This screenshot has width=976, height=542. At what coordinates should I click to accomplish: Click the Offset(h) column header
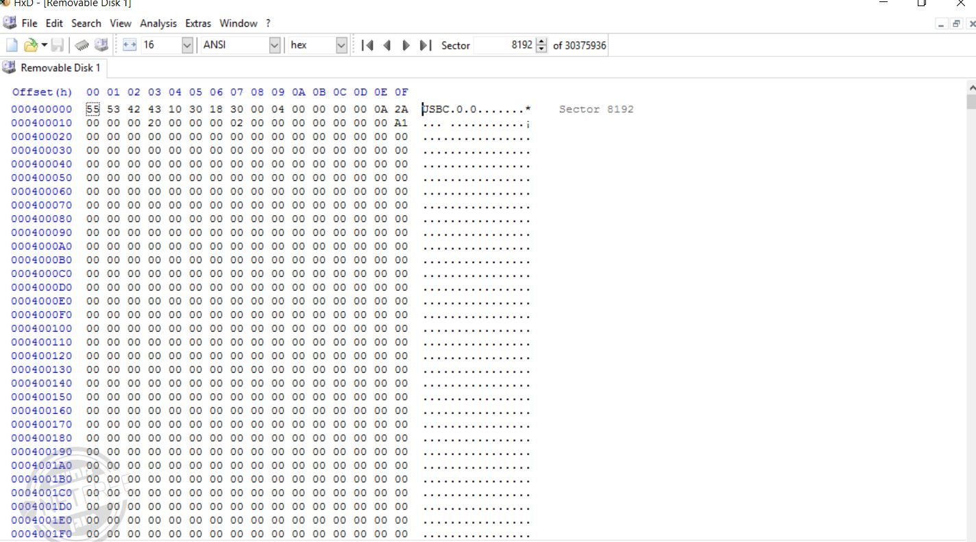[42, 93]
